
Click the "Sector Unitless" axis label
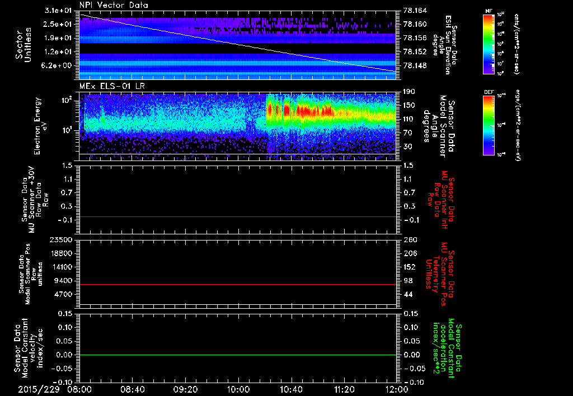click(x=24, y=45)
